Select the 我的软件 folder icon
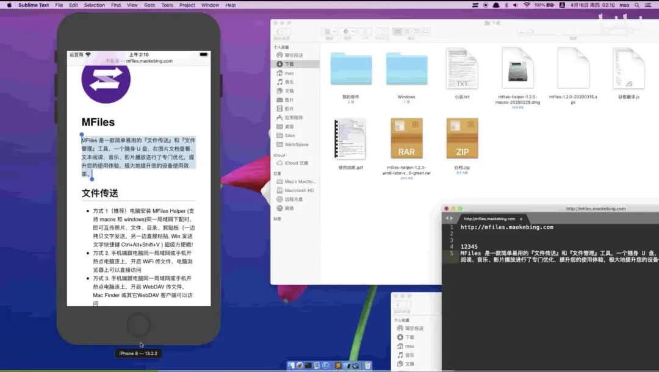 point(351,69)
